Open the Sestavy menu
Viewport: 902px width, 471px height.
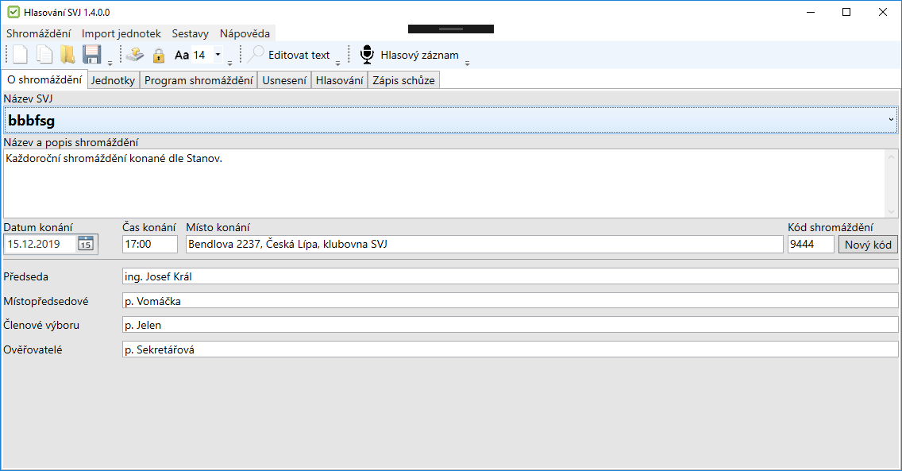pos(191,33)
